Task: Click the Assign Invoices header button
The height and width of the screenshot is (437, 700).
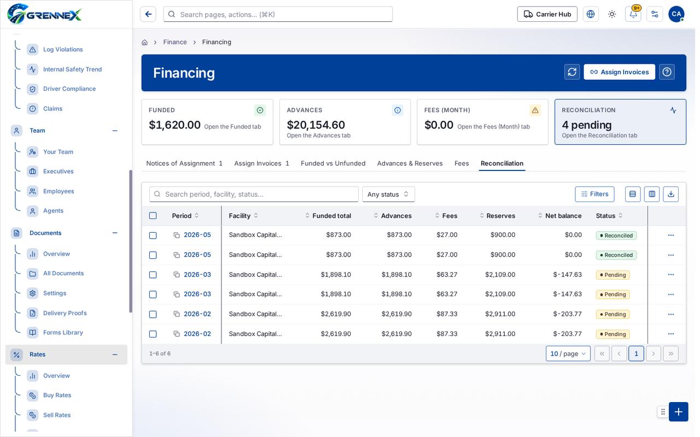Action: (619, 72)
